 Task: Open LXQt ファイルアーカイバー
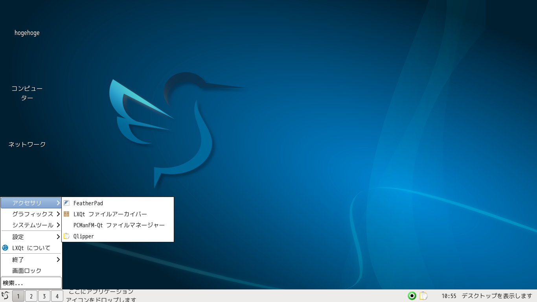pyautogui.click(x=118, y=214)
